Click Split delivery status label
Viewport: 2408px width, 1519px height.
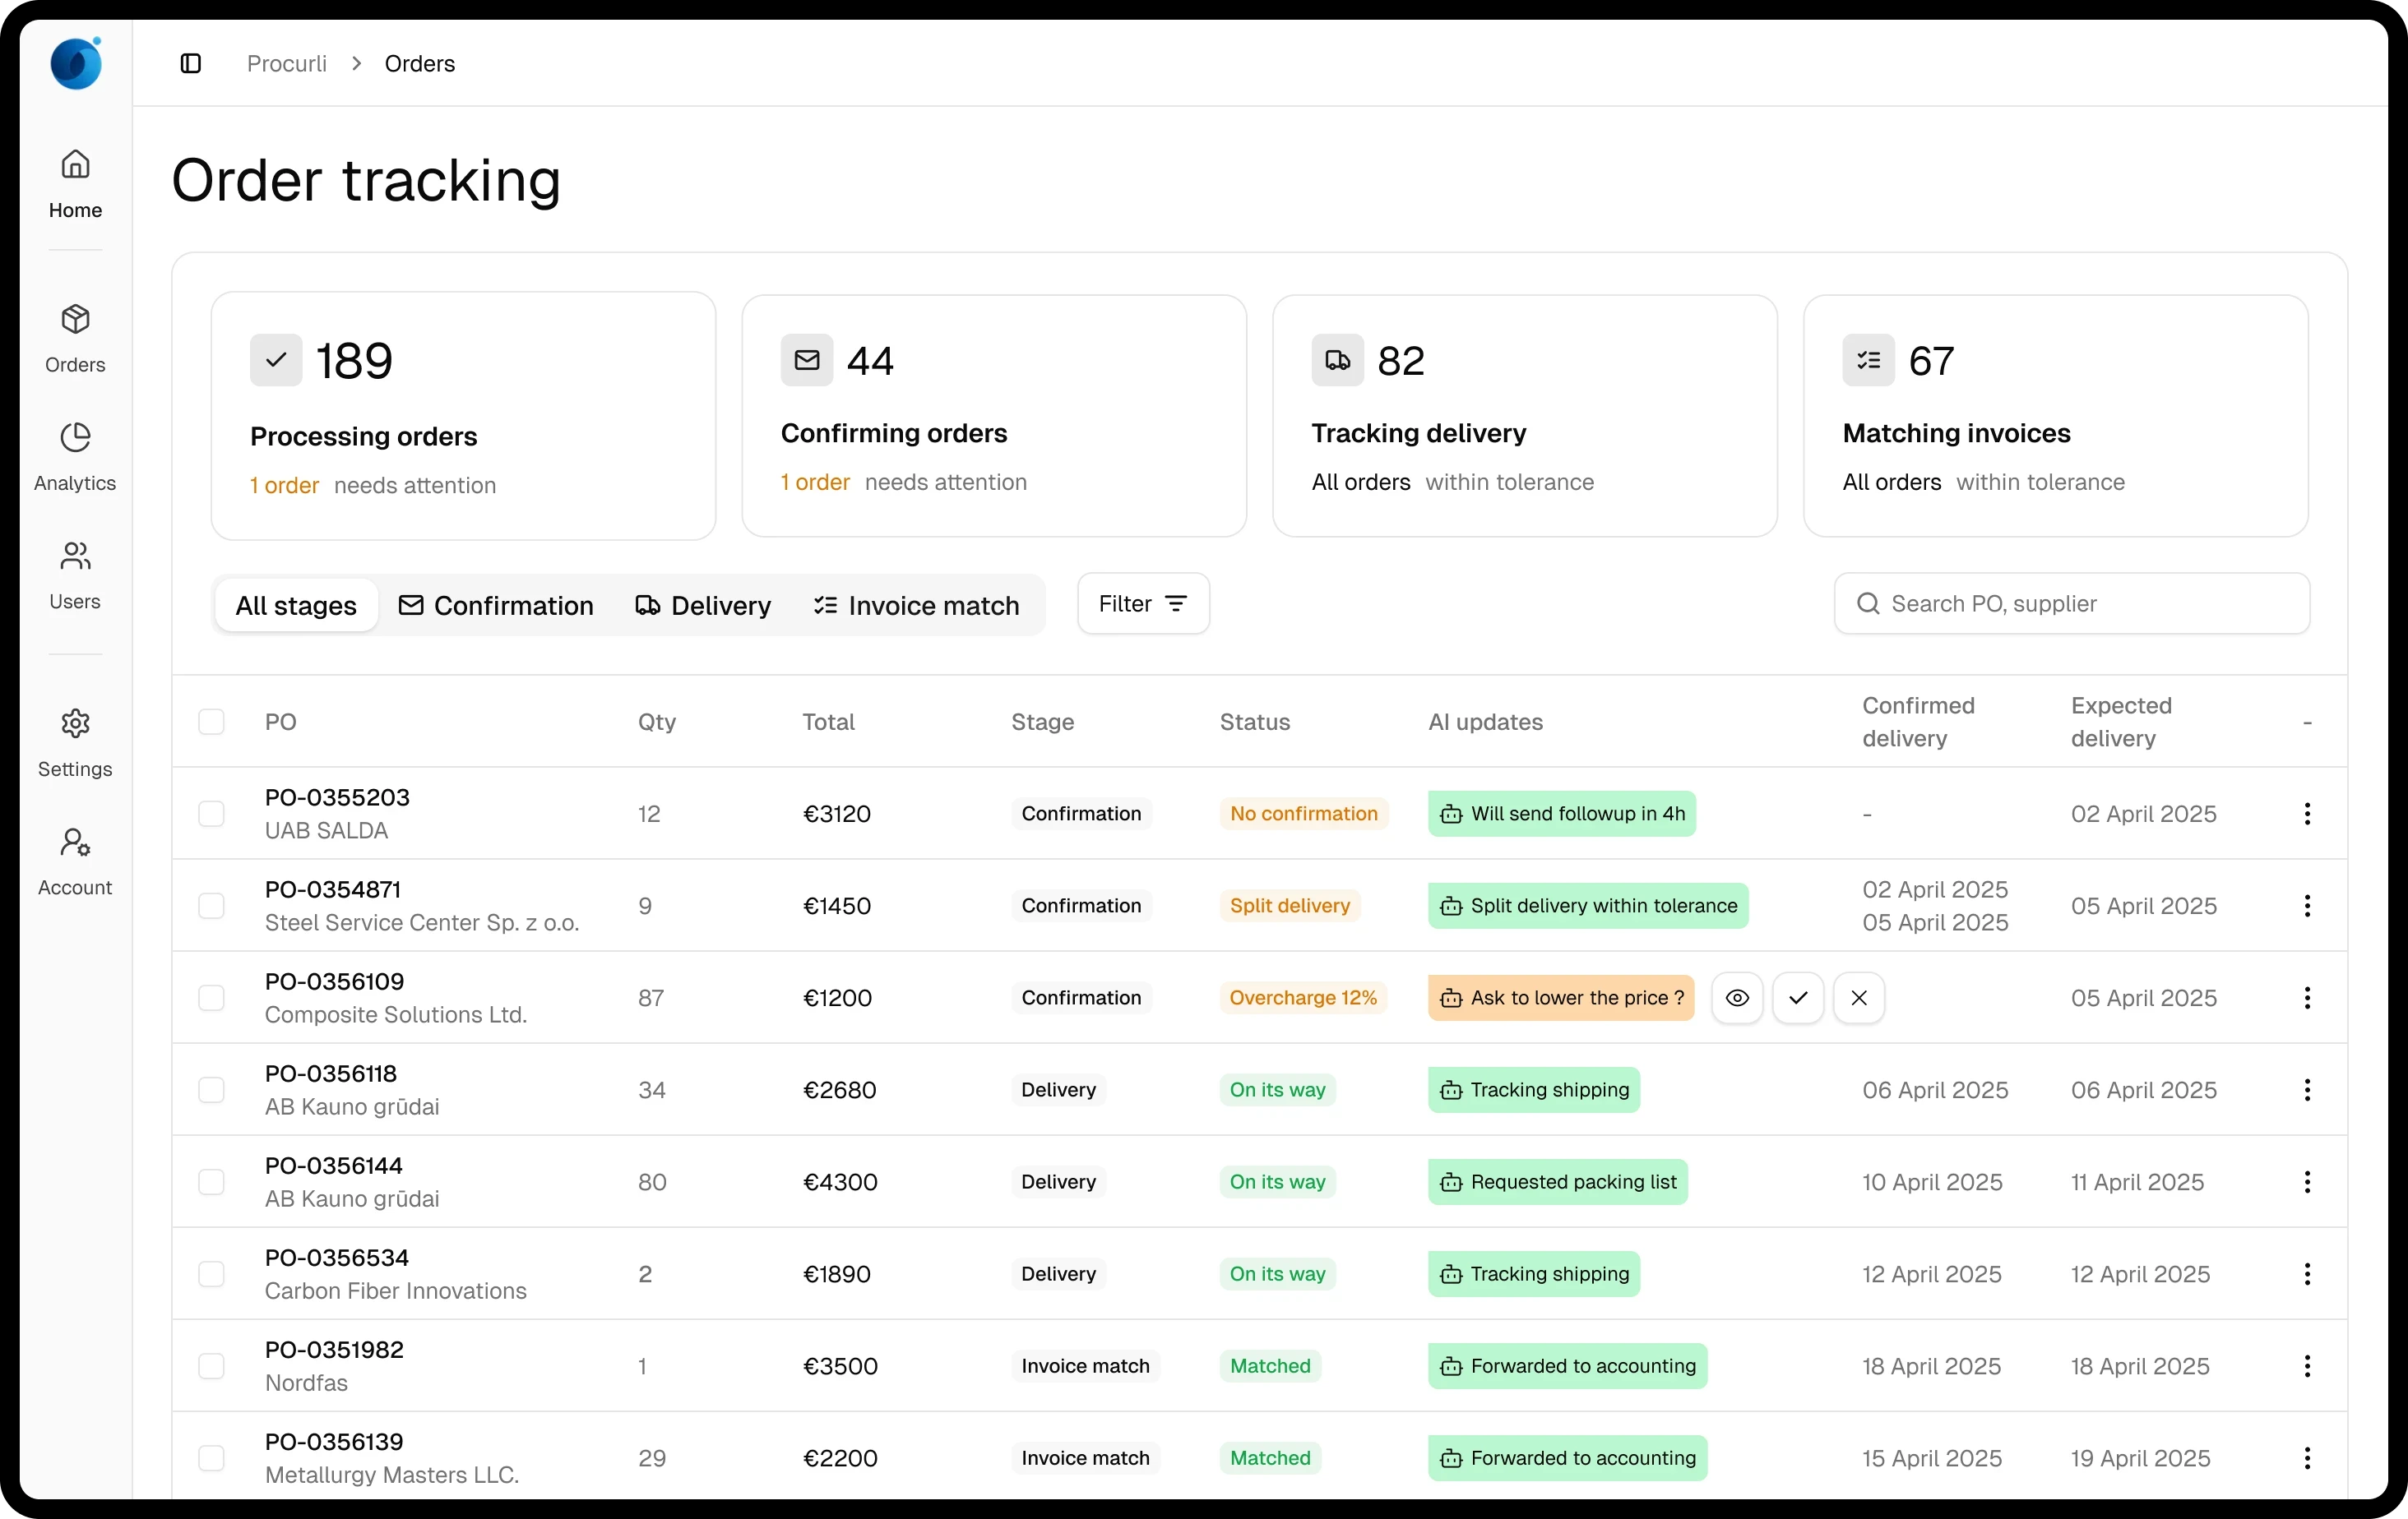pos(1290,906)
